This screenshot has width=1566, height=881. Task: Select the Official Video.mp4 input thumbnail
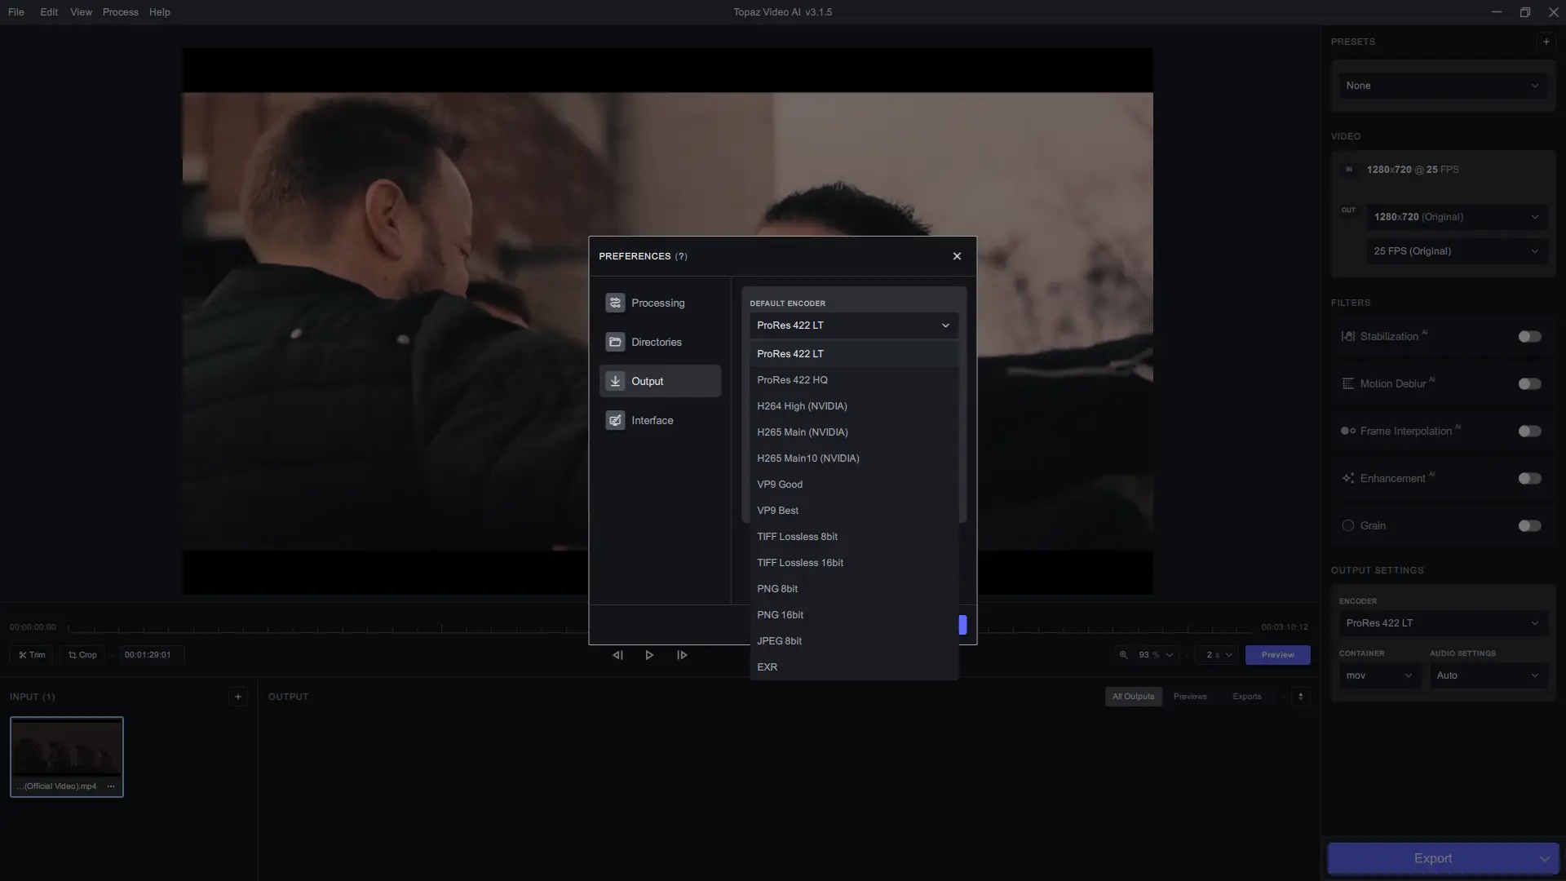pos(67,750)
